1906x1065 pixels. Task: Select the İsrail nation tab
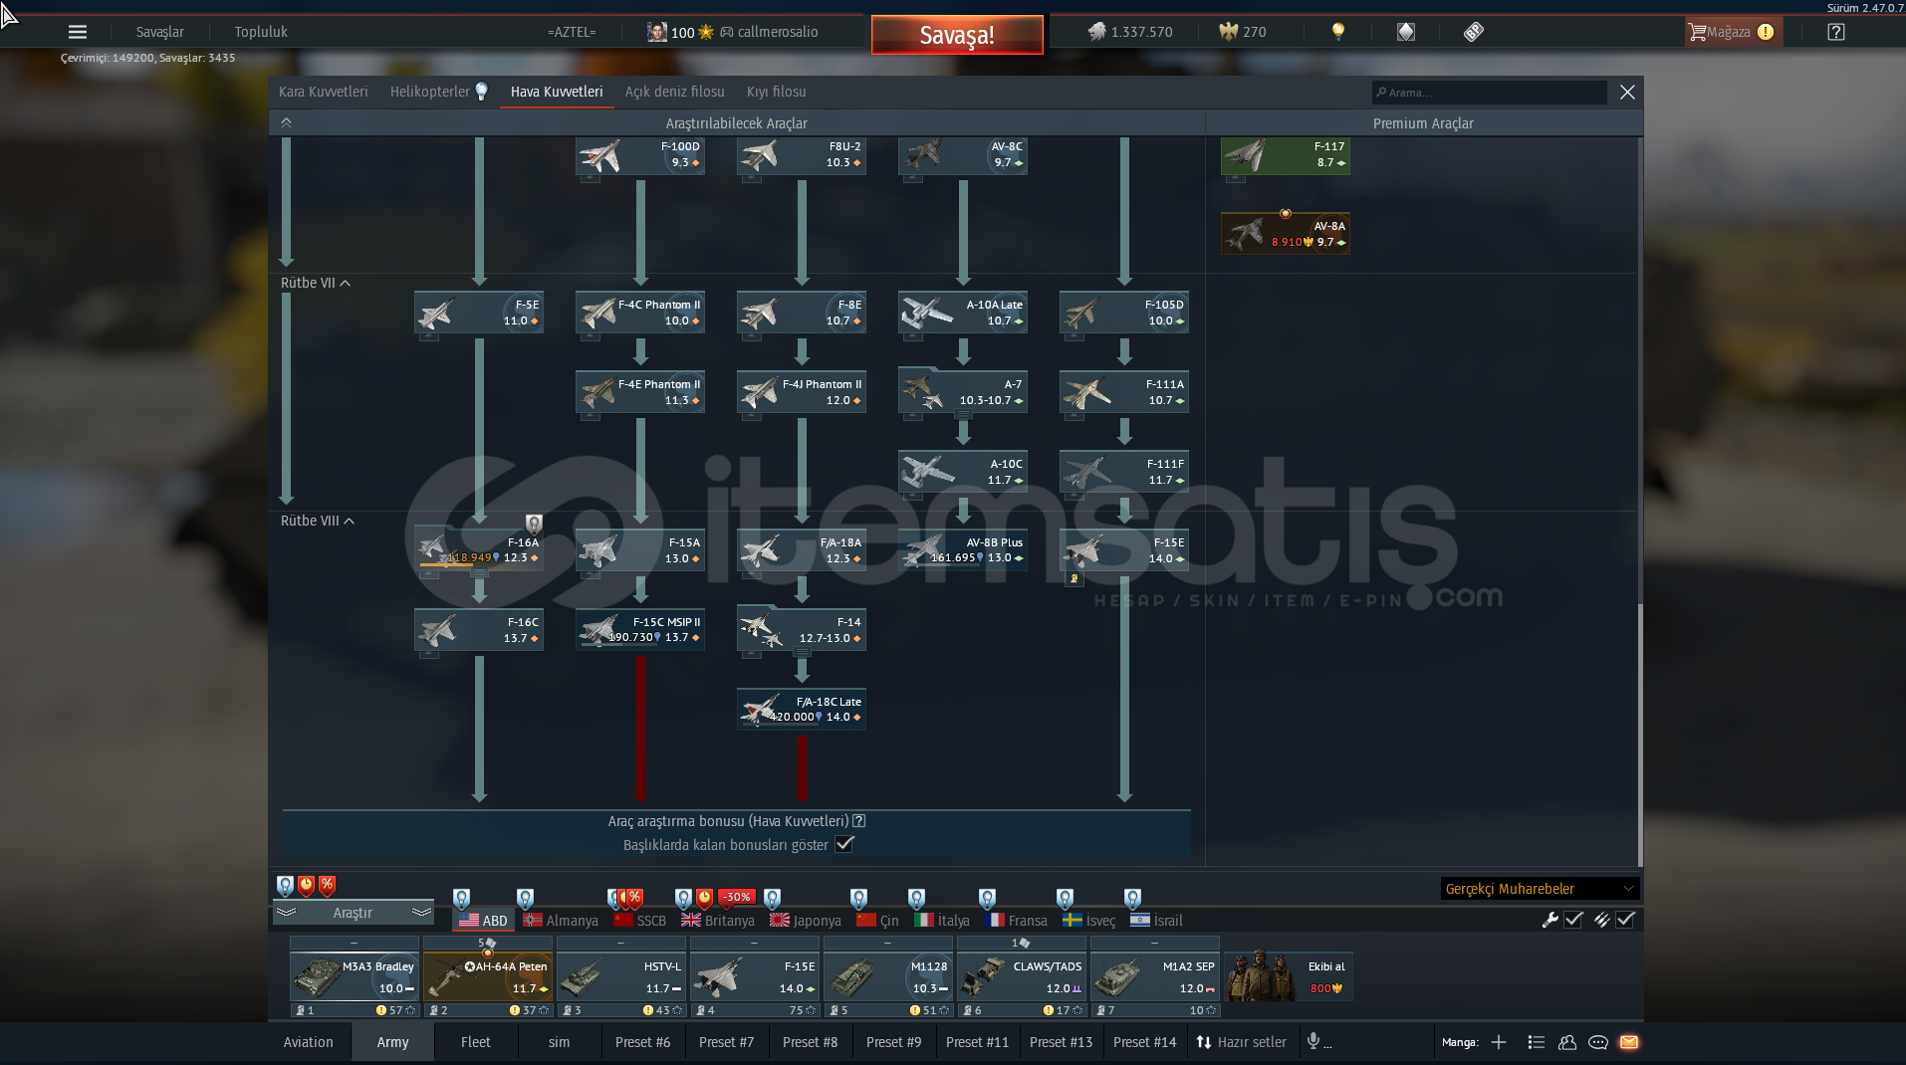[x=1157, y=921]
